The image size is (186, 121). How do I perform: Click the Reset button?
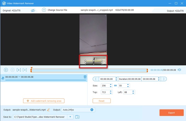[102, 101]
